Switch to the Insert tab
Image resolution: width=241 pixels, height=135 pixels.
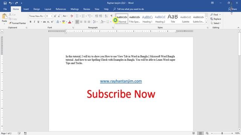click(26, 9)
